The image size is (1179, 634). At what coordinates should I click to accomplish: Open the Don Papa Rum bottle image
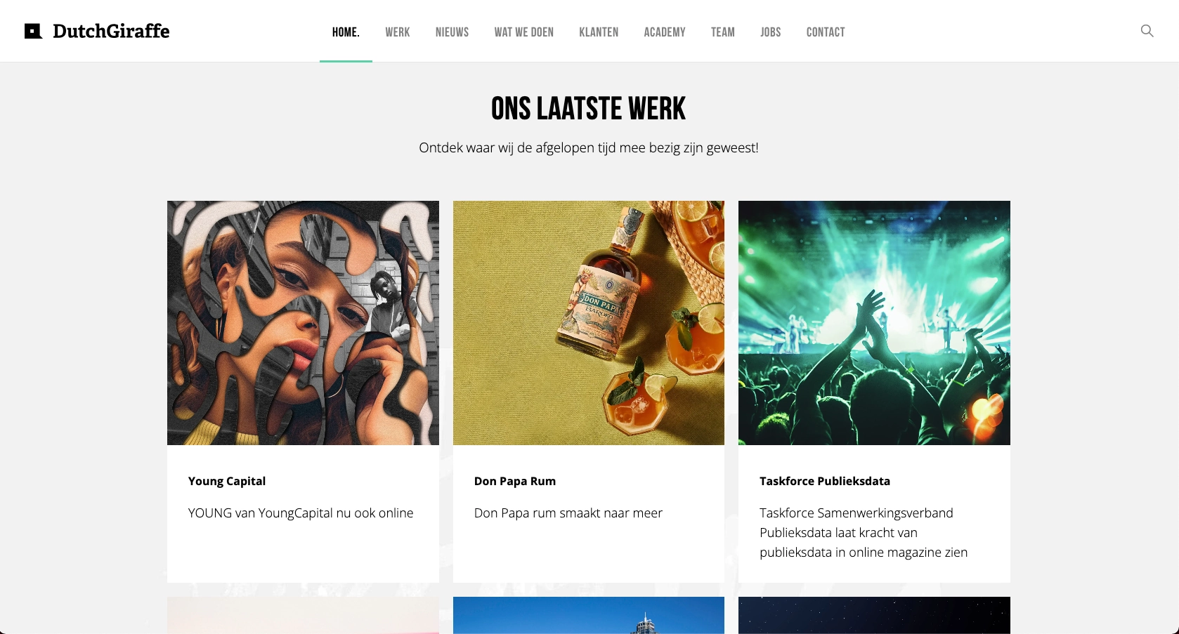589,323
